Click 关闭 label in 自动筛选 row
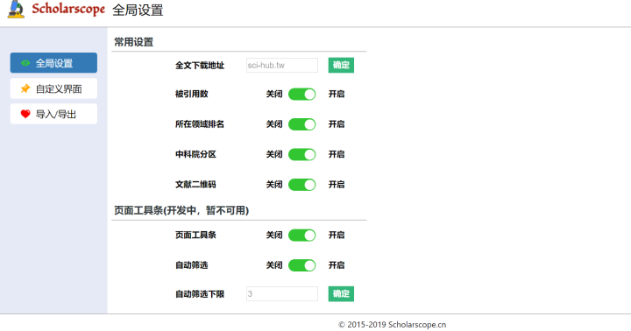This screenshot has width=631, height=331. 274,265
